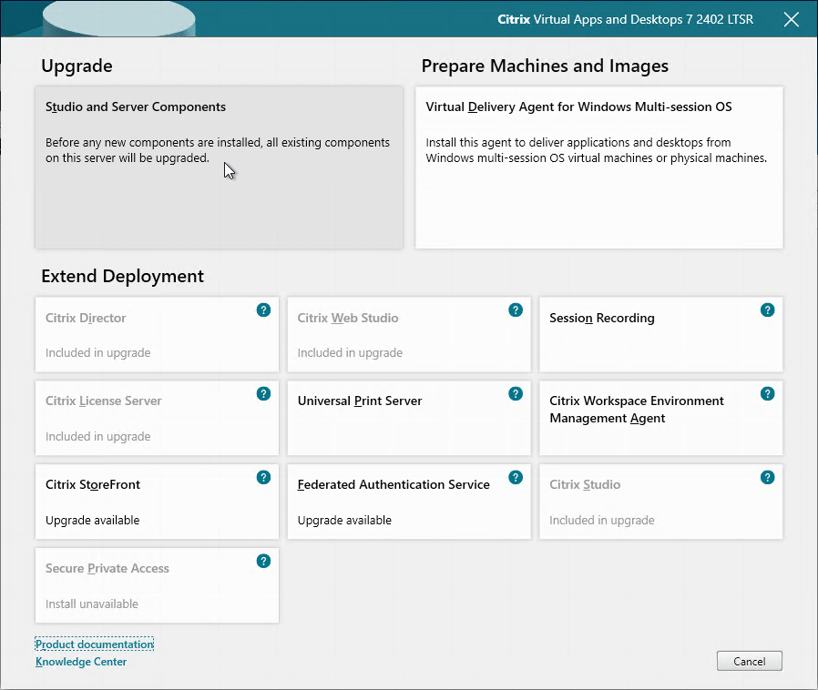This screenshot has width=818, height=690.
Task: Choose Virtual Delivery Agent for Multi-session OS
Action: [x=598, y=167]
